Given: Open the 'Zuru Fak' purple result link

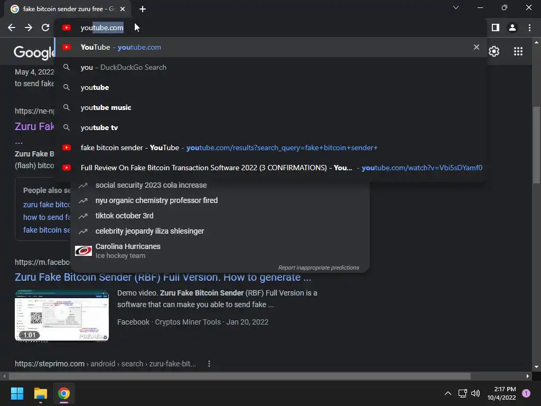Looking at the screenshot, I should [34, 126].
